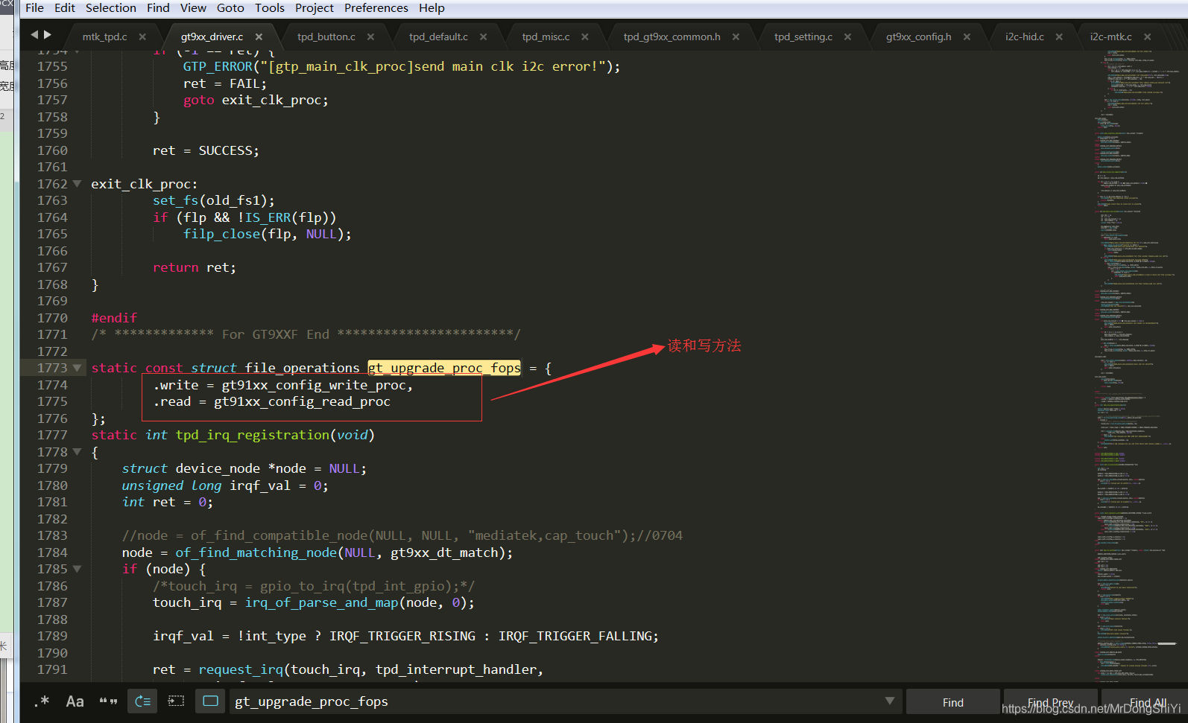Switch to the tpd_default.c tab
1188x723 pixels.
tap(438, 36)
